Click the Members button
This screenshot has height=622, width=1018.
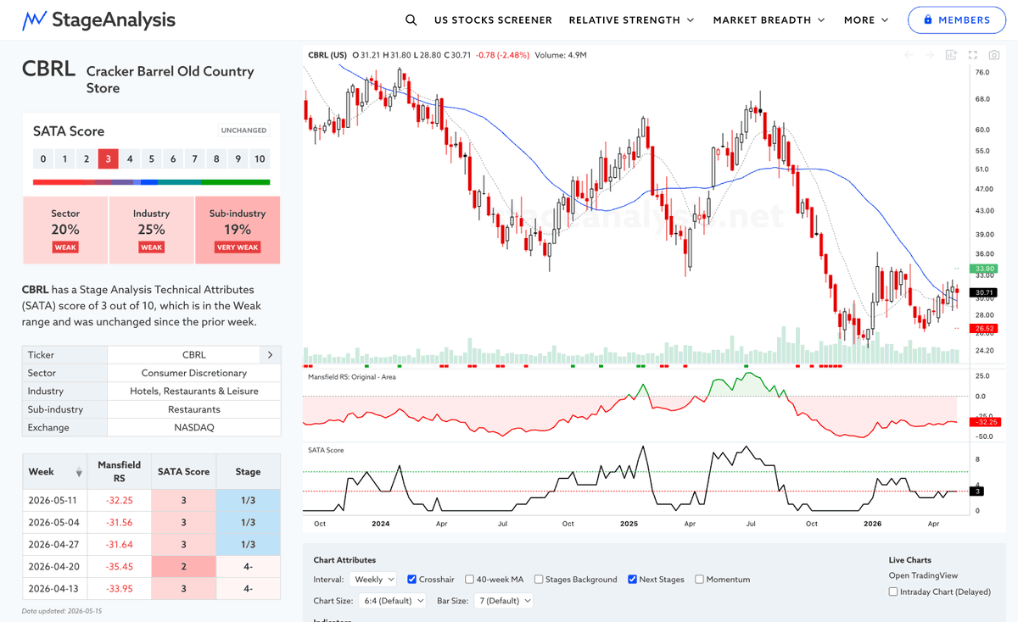tap(957, 19)
